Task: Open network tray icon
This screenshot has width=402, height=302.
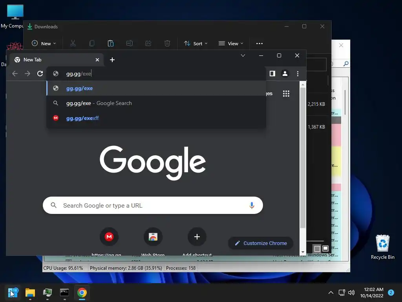Action: pos(342,293)
